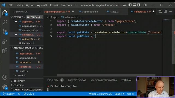Open Run and Debug view
The image size is (175, 98).
pyautogui.click(x=5, y=41)
